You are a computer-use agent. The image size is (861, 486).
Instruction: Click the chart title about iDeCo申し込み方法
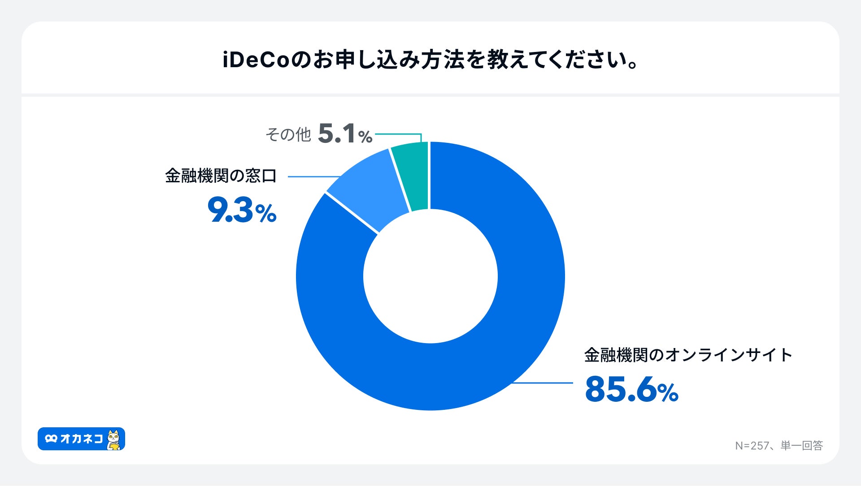(430, 60)
